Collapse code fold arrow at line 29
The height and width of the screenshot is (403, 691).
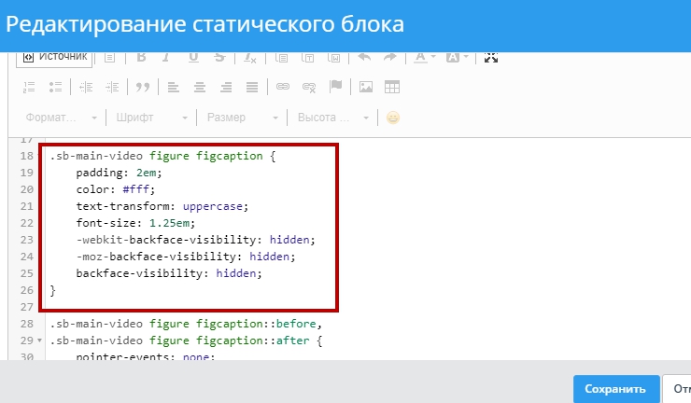coord(38,340)
